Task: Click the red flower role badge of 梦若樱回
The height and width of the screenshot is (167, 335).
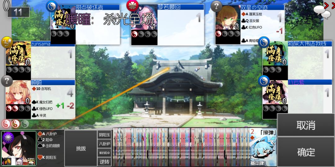Action: pos(132,6)
